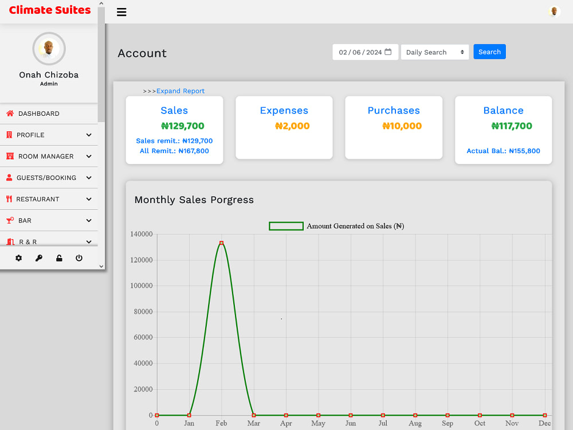The width and height of the screenshot is (573, 430).
Task: Expand the Profile menu chevron
Action: (x=89, y=135)
